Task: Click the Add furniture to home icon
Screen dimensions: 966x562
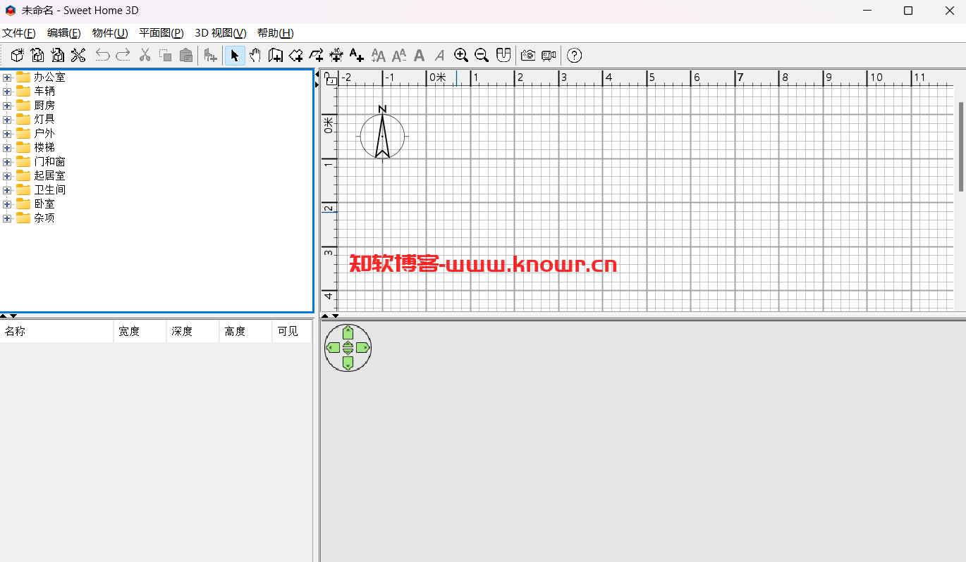Action: pyautogui.click(x=210, y=55)
